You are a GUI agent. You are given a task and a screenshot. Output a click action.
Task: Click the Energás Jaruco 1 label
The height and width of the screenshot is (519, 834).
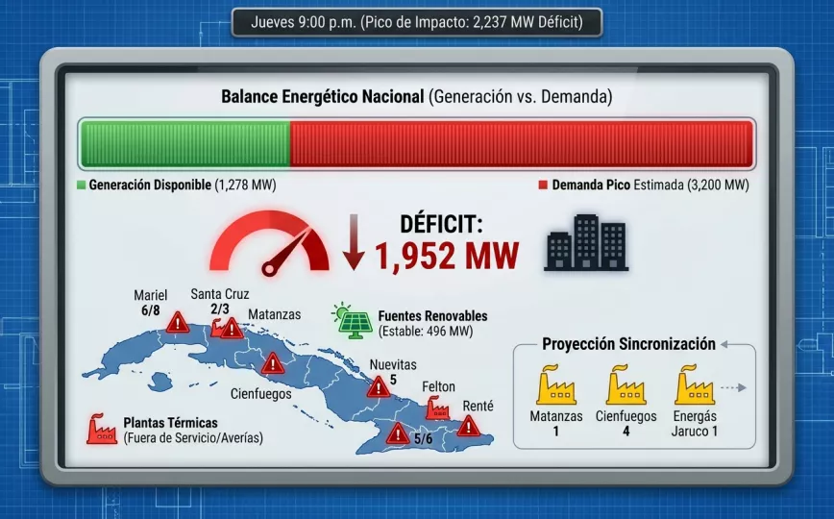point(695,424)
